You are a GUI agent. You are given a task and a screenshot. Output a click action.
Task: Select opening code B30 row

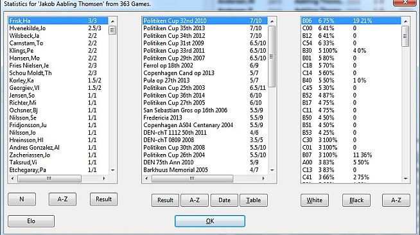351,51
